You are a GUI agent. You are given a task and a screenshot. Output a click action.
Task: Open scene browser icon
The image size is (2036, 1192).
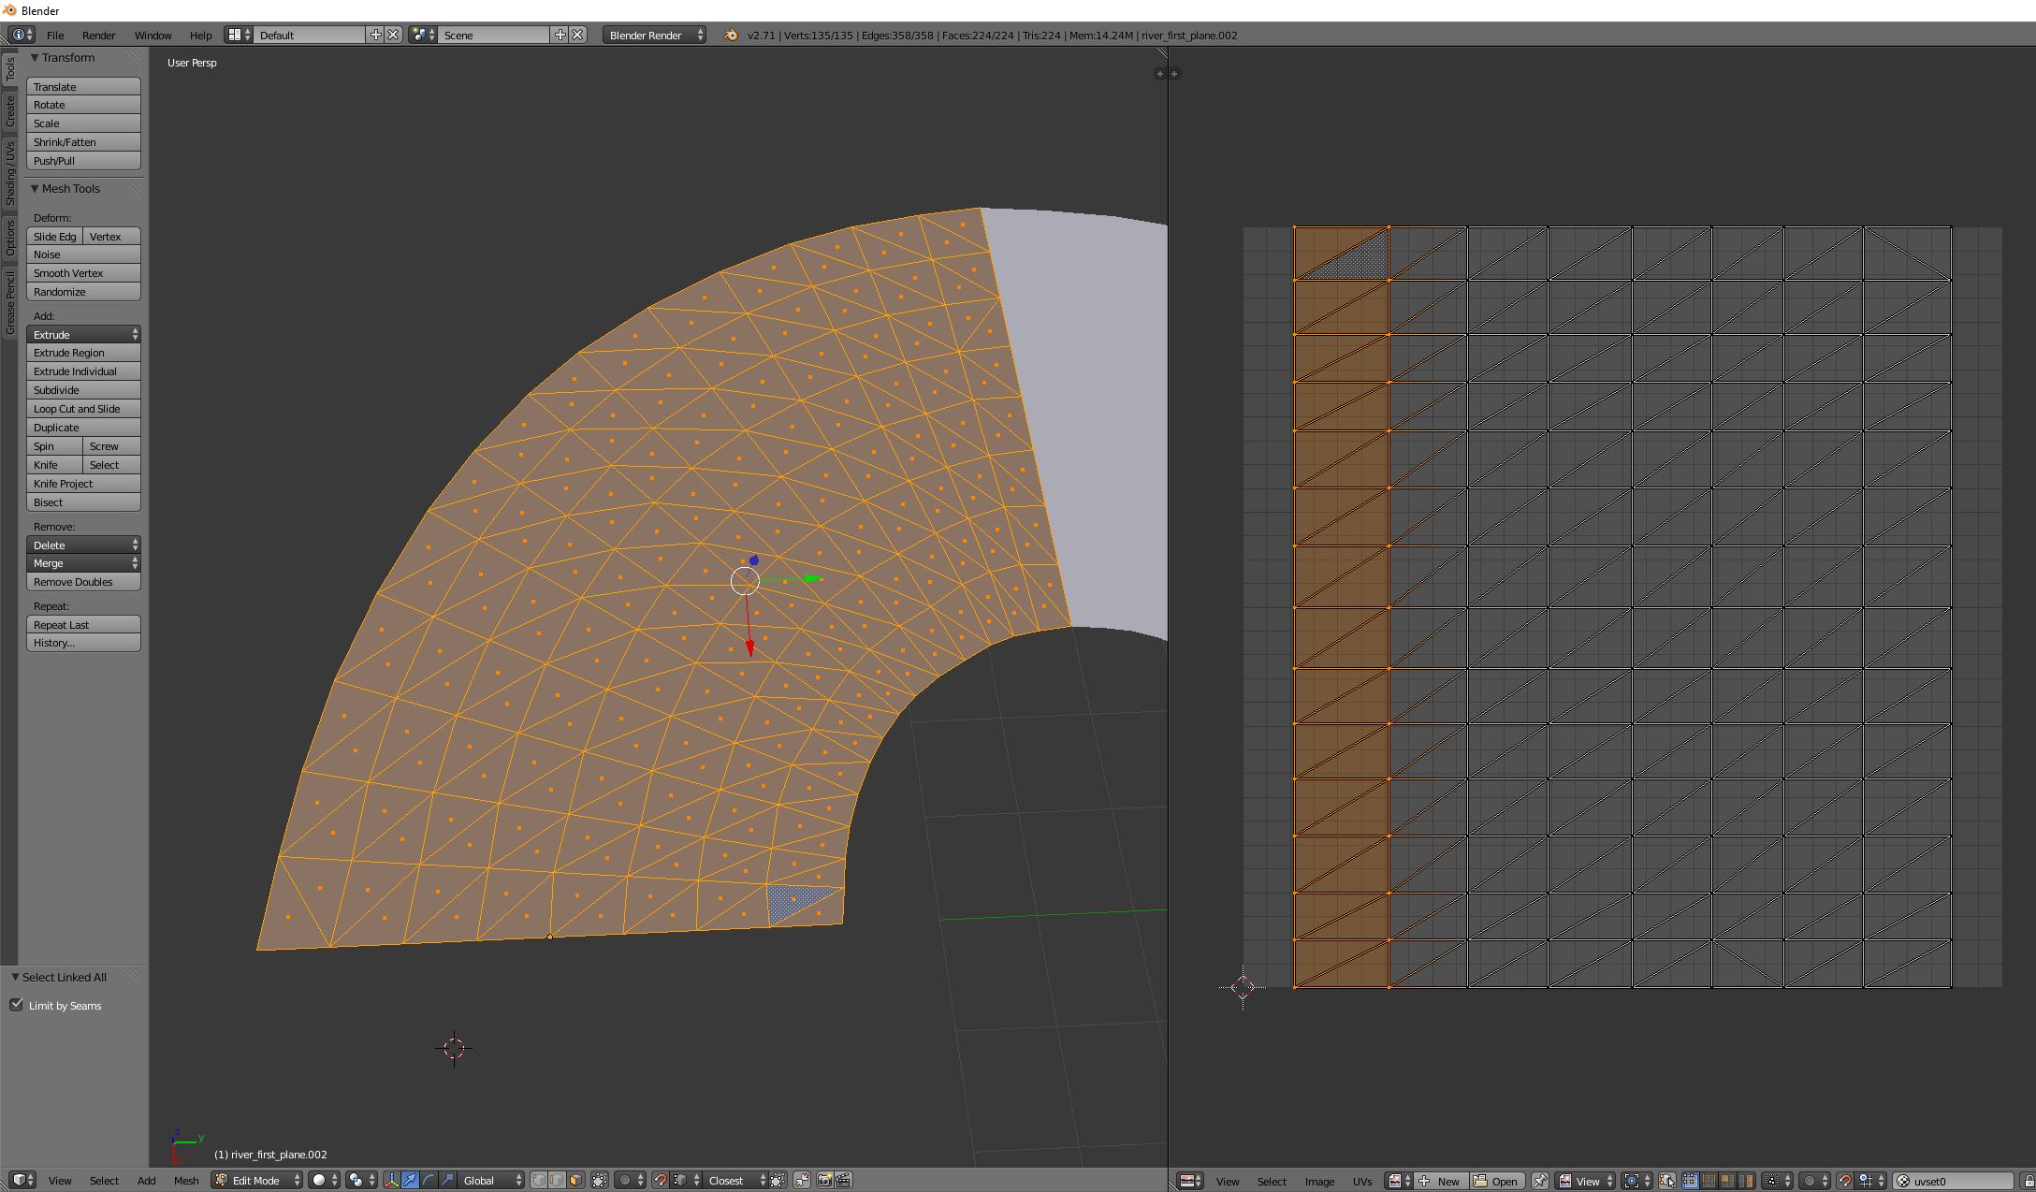coord(423,35)
